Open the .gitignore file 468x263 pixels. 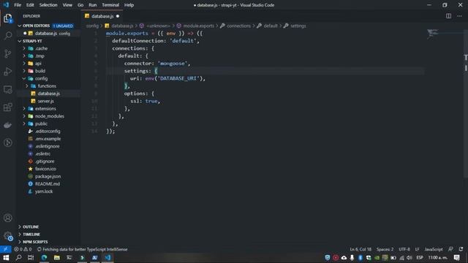[x=45, y=161]
